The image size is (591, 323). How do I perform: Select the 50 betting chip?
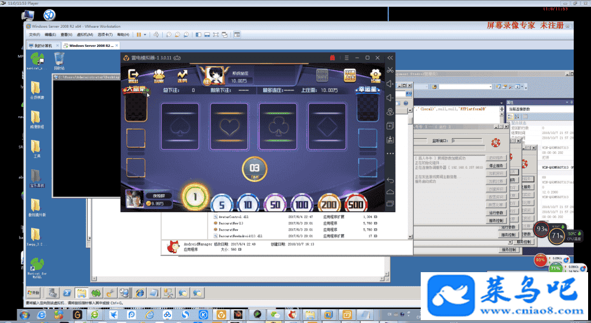pos(275,205)
